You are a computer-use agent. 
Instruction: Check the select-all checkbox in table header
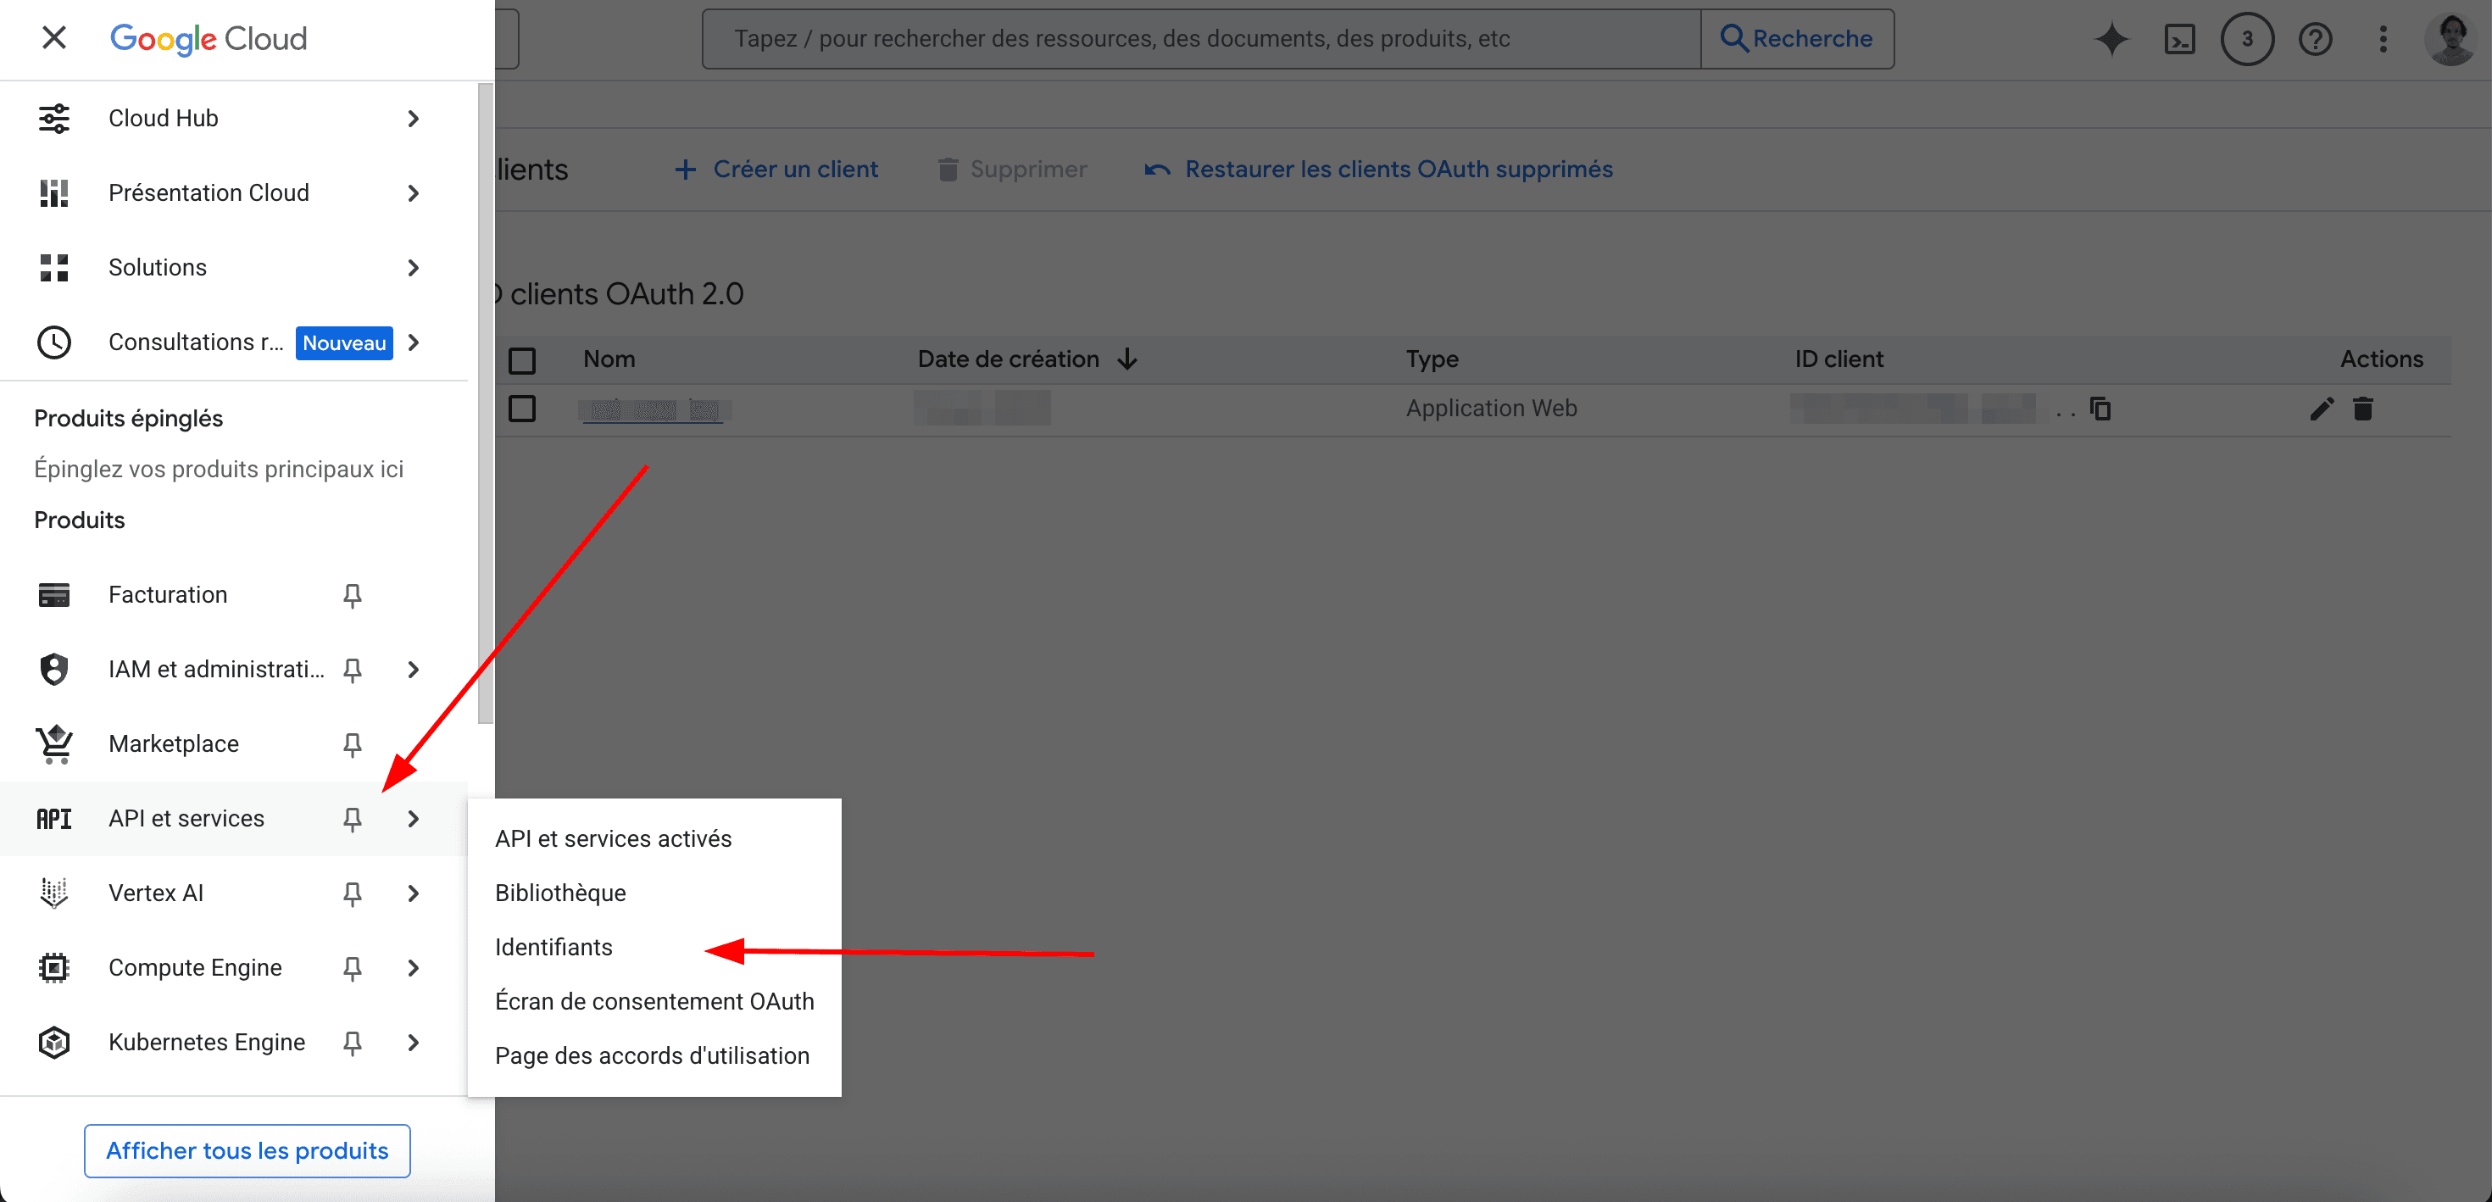click(522, 360)
